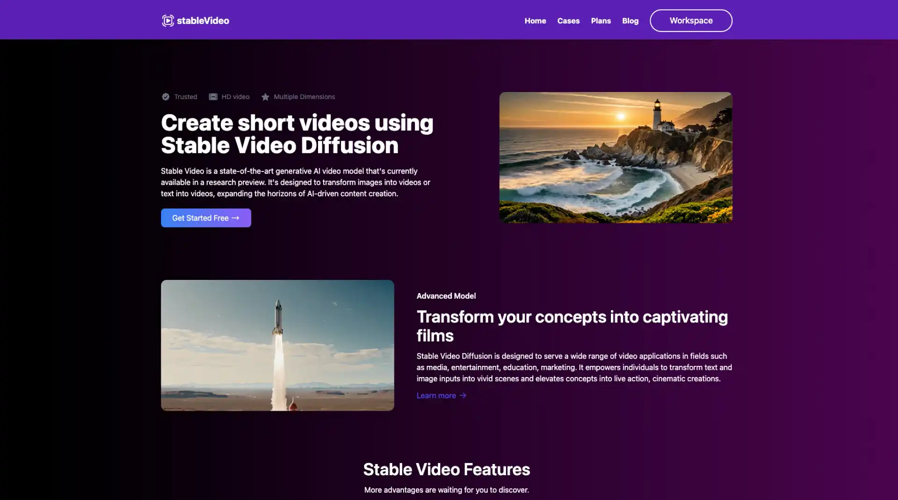Click the Trusted checkmark badge icon
This screenshot has width=898, height=500.
tap(166, 97)
